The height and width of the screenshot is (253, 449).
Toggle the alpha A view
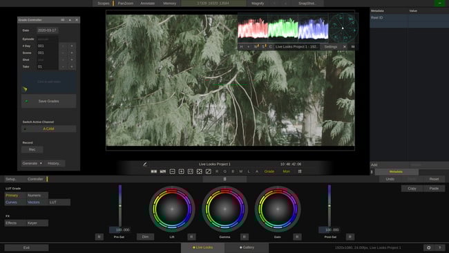click(257, 171)
